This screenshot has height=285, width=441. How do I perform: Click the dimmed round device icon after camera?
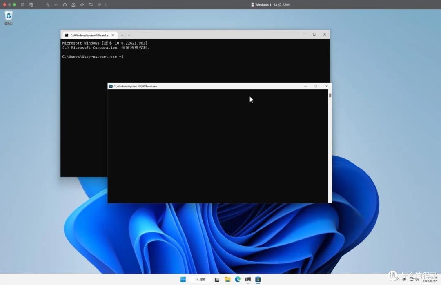tap(99, 4)
